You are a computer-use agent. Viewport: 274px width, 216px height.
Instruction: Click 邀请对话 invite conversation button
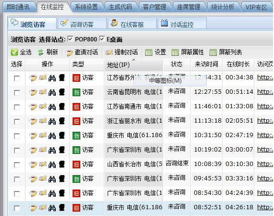82,52
